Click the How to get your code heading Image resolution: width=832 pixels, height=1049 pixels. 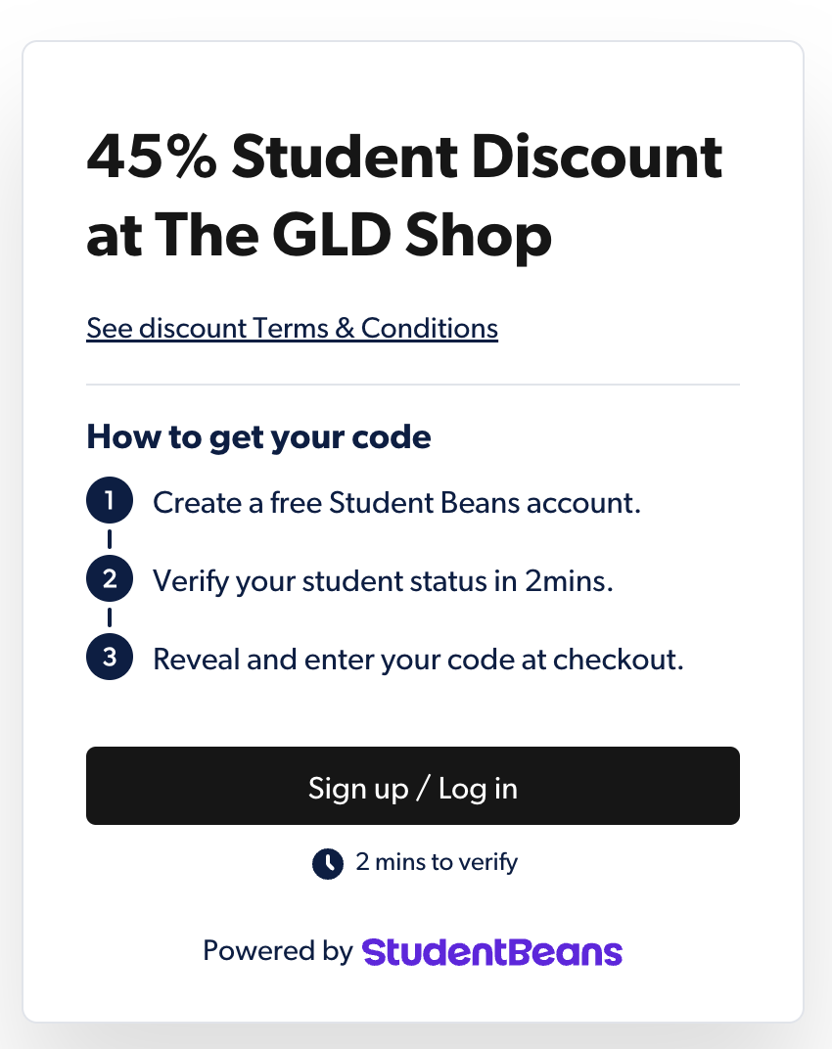point(257,436)
